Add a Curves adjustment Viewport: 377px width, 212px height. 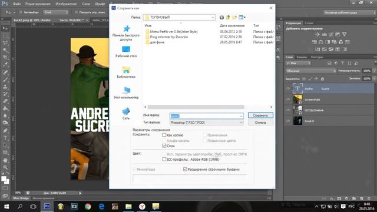(331, 35)
